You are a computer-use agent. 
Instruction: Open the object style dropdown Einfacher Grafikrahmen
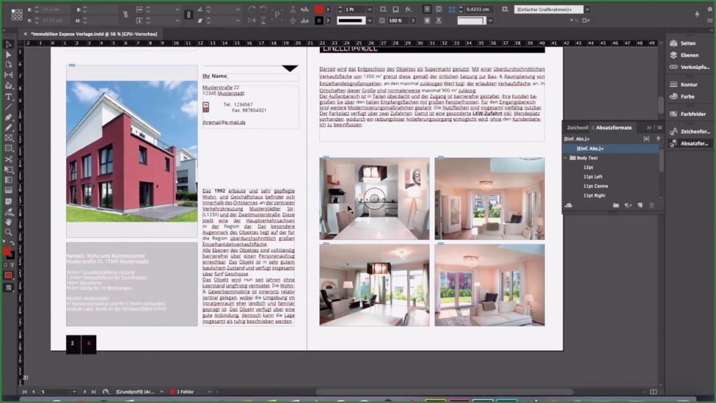[x=587, y=10]
